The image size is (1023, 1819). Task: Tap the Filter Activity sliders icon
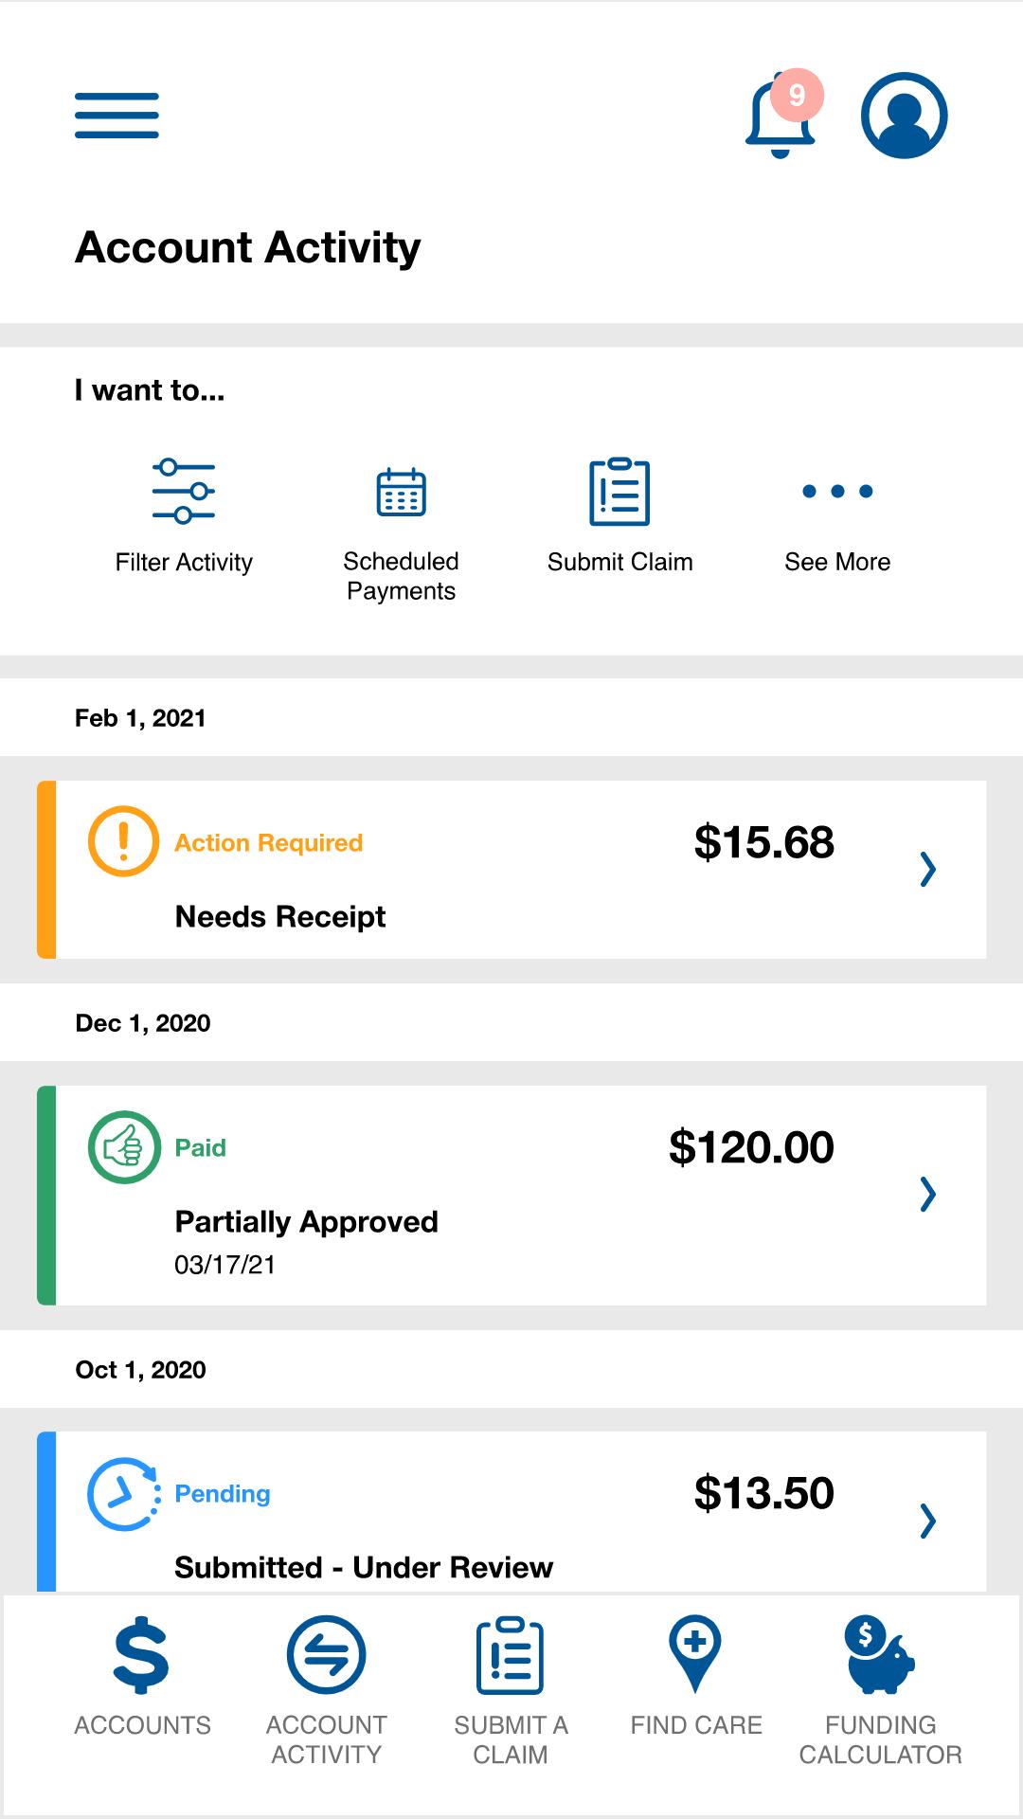(184, 491)
